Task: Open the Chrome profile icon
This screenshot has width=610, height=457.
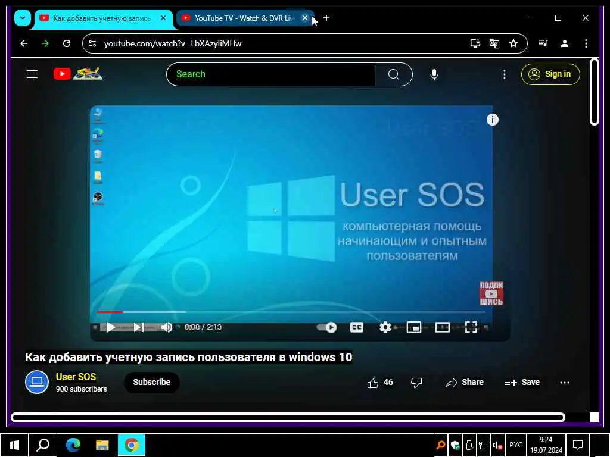Action: (565, 43)
